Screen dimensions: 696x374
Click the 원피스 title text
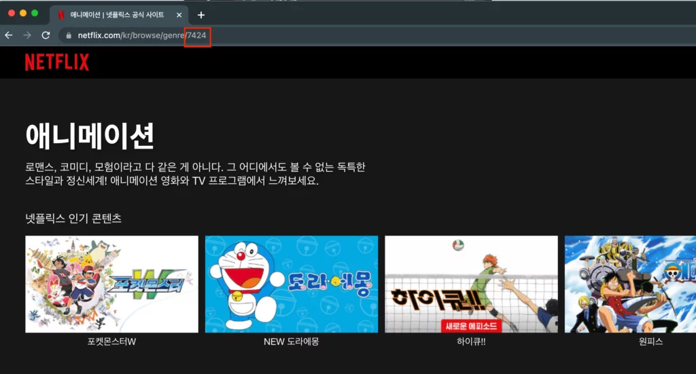(x=650, y=341)
